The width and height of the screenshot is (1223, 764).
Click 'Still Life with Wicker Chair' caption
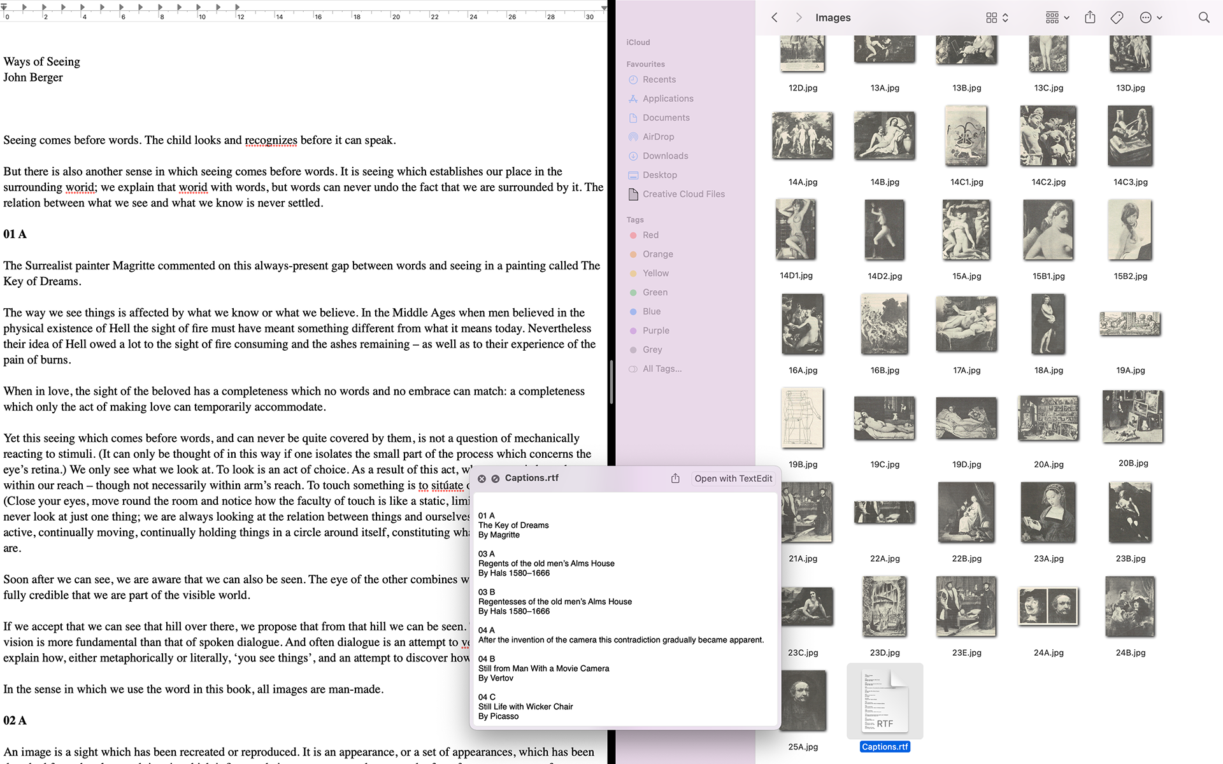(526, 707)
